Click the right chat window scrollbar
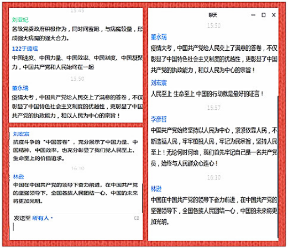 pos(277,167)
